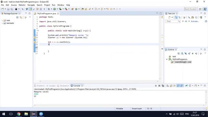Click Collapse All icon in Outline view
The width and height of the screenshot is (208, 117).
click(x=179, y=53)
